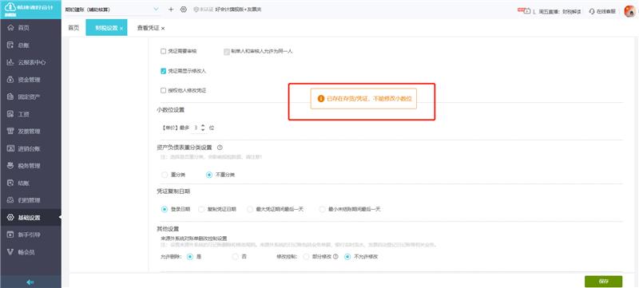Toggle 制单人和审核人允许为同一人 checkbox
This screenshot has height=288, width=639.
click(x=227, y=52)
